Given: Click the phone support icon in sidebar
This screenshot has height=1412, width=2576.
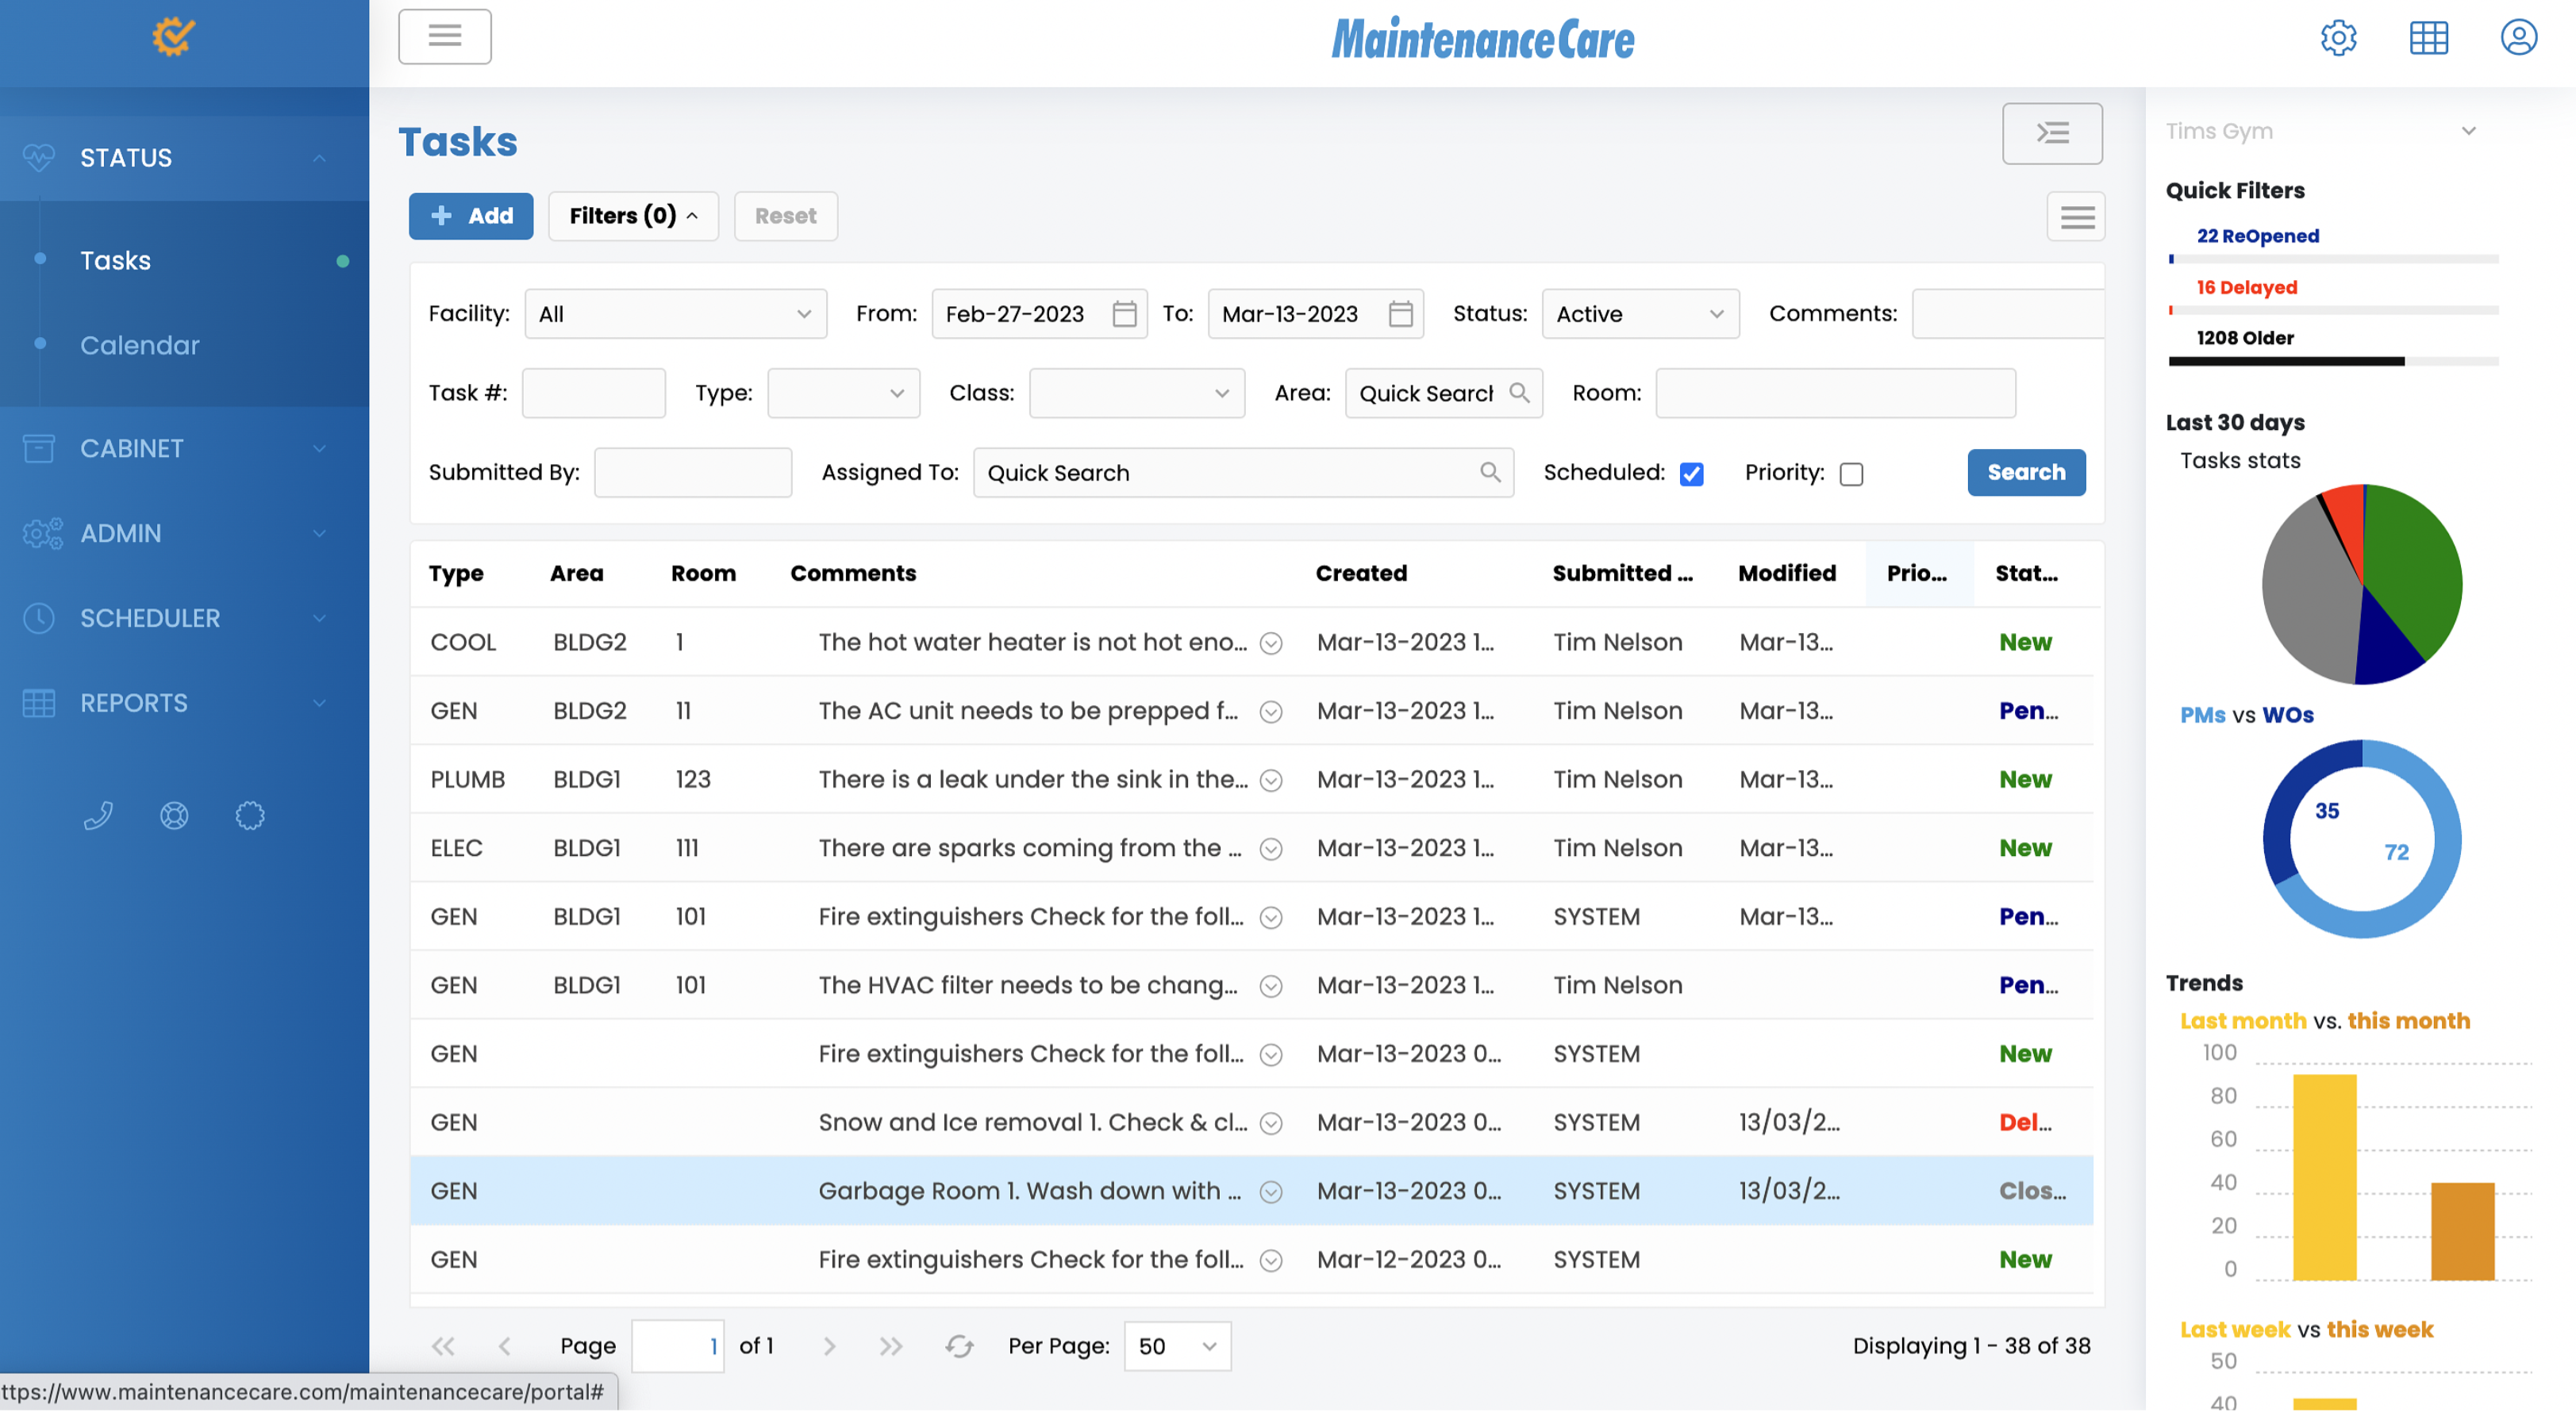Looking at the screenshot, I should pyautogui.click(x=98, y=815).
